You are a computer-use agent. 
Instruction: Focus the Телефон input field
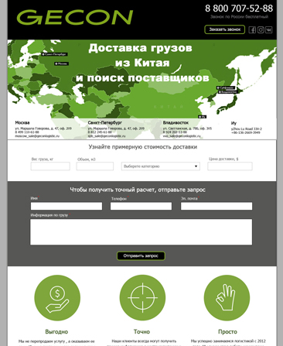pos(141,206)
